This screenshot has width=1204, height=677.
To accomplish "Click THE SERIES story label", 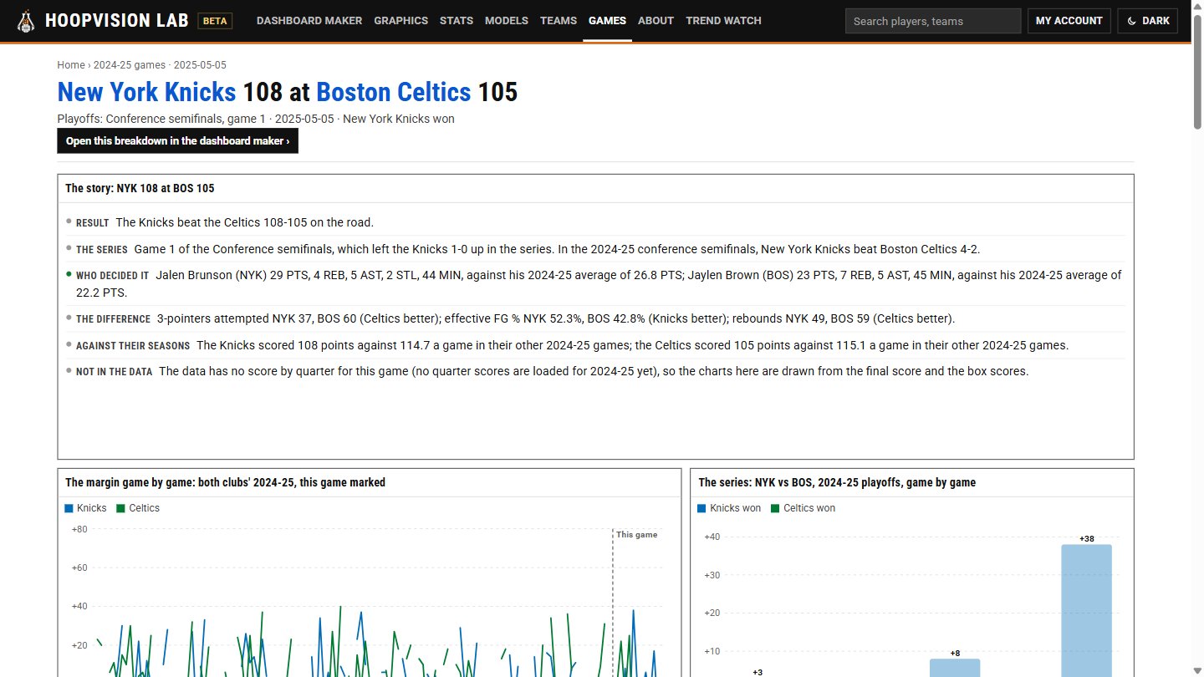I will coord(102,250).
